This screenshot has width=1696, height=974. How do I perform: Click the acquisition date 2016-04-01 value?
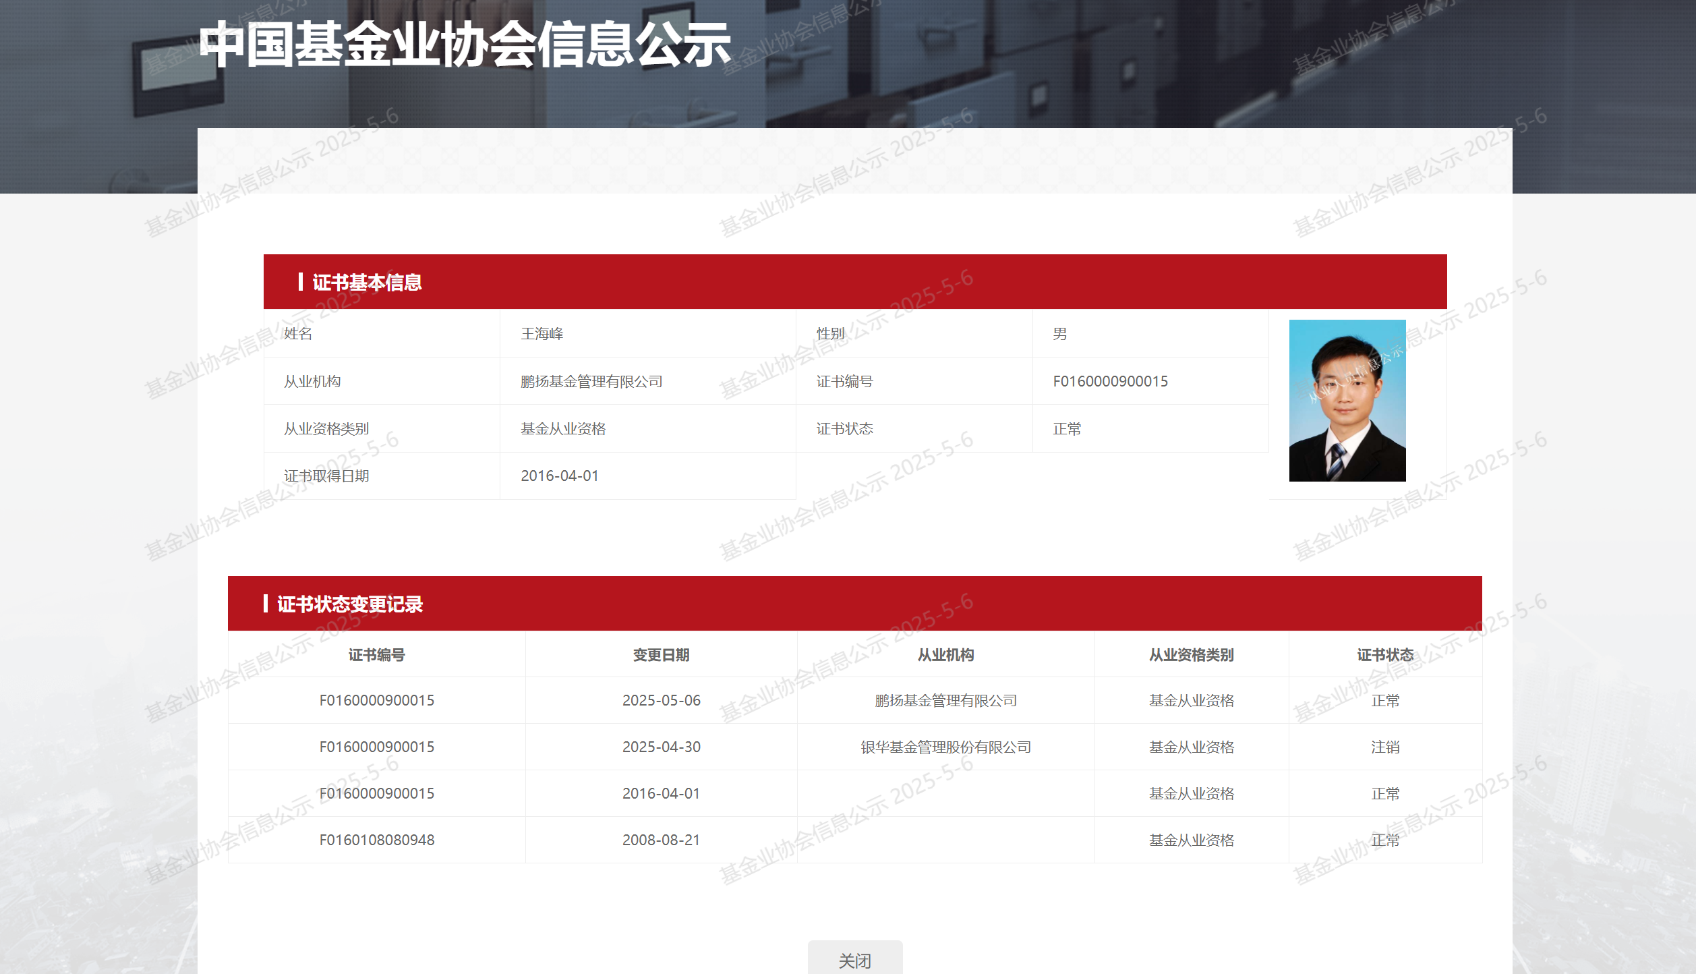559,476
